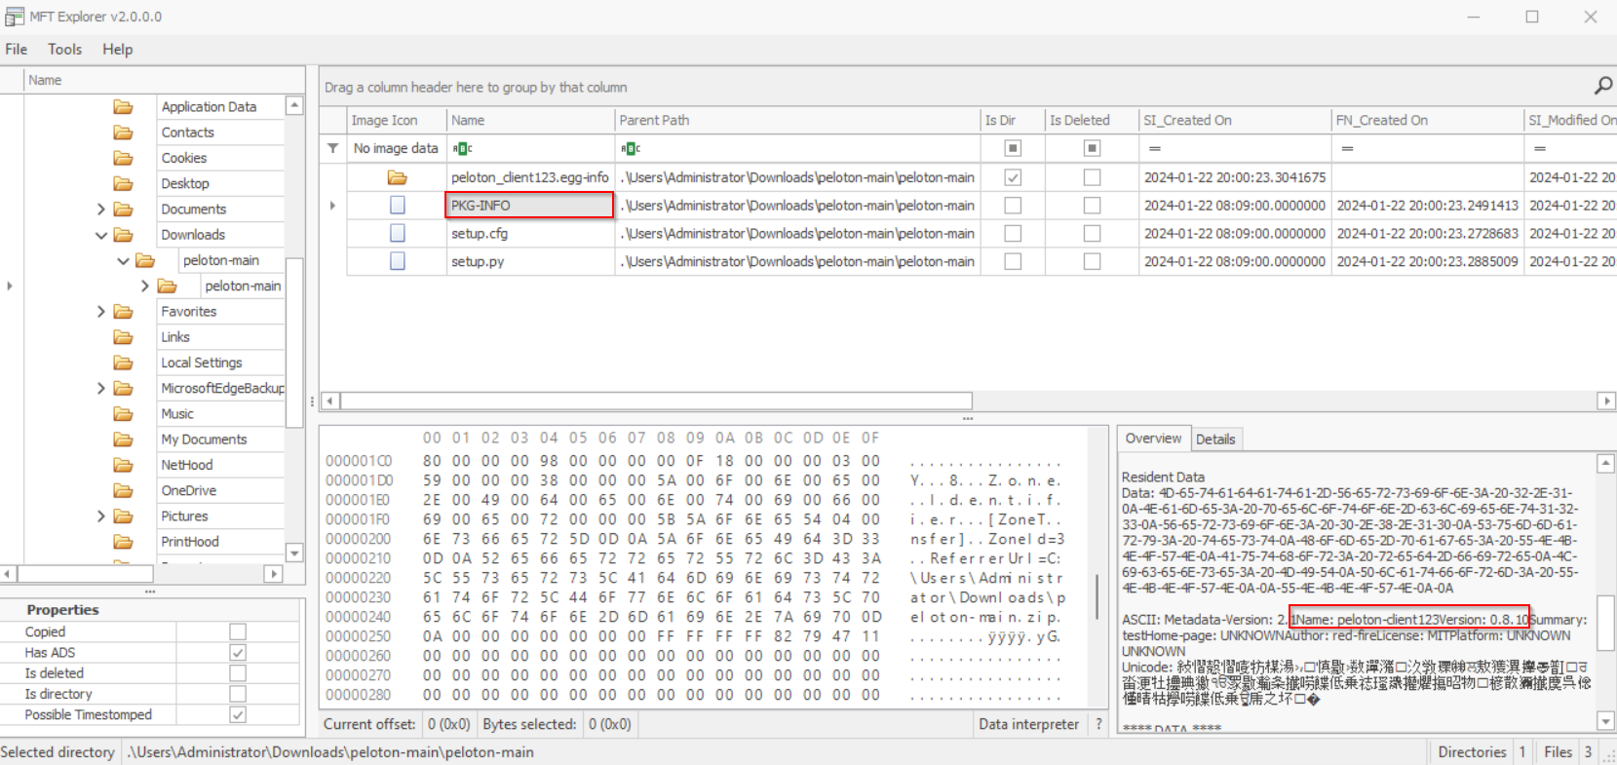This screenshot has height=765, width=1617.
Task: Click the file icon in setup.cfg row
Action: (x=397, y=233)
